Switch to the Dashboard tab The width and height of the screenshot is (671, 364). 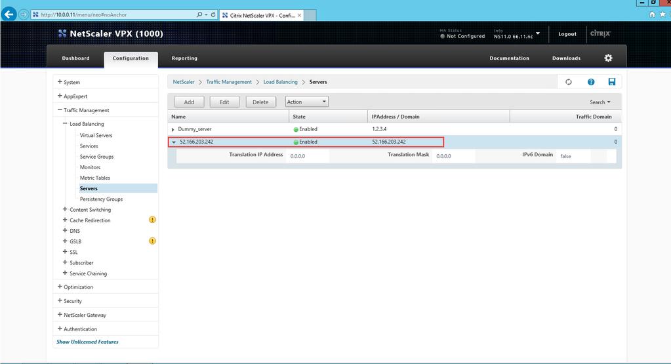pos(75,58)
